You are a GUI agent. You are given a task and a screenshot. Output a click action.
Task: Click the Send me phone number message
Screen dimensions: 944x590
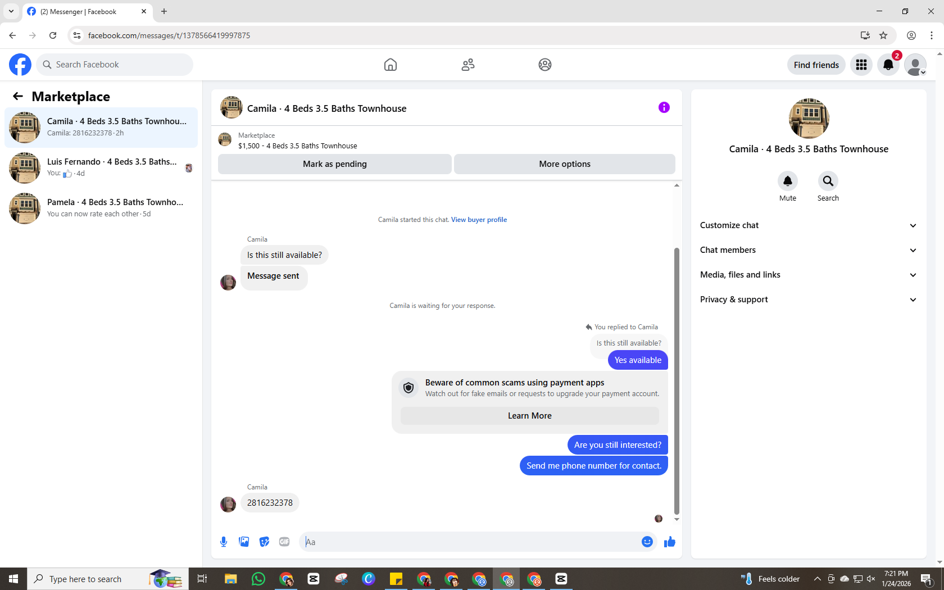594,466
